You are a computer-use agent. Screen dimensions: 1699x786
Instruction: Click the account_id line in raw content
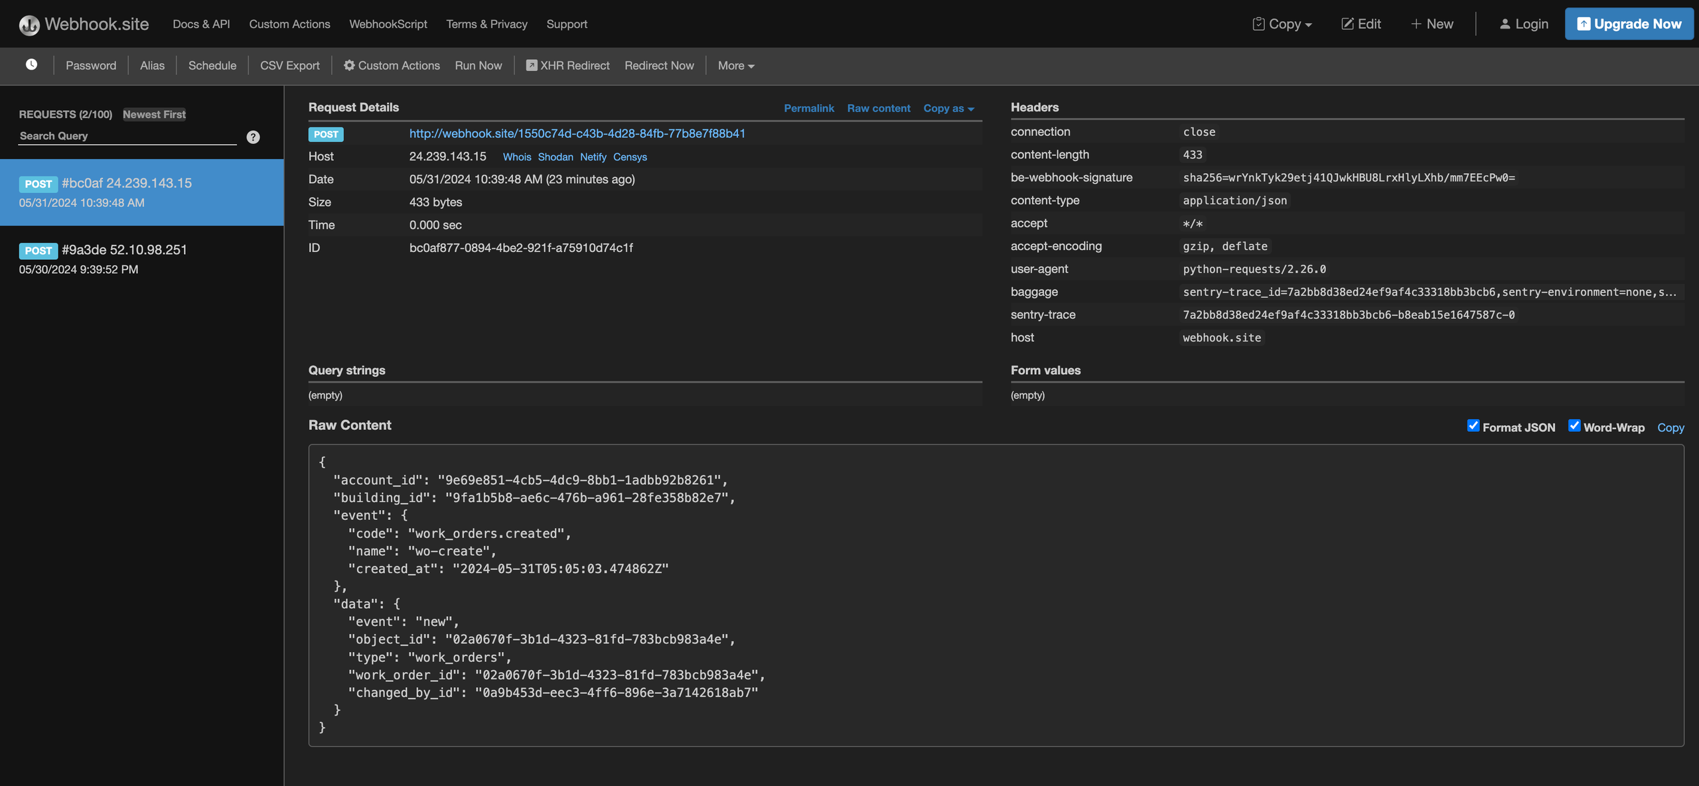[530, 480]
